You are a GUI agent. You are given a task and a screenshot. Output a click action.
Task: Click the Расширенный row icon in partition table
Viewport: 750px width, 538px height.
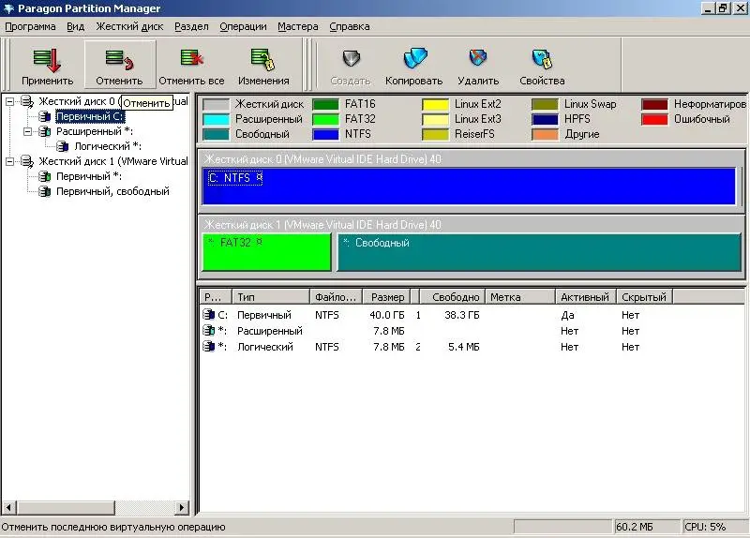(x=208, y=331)
